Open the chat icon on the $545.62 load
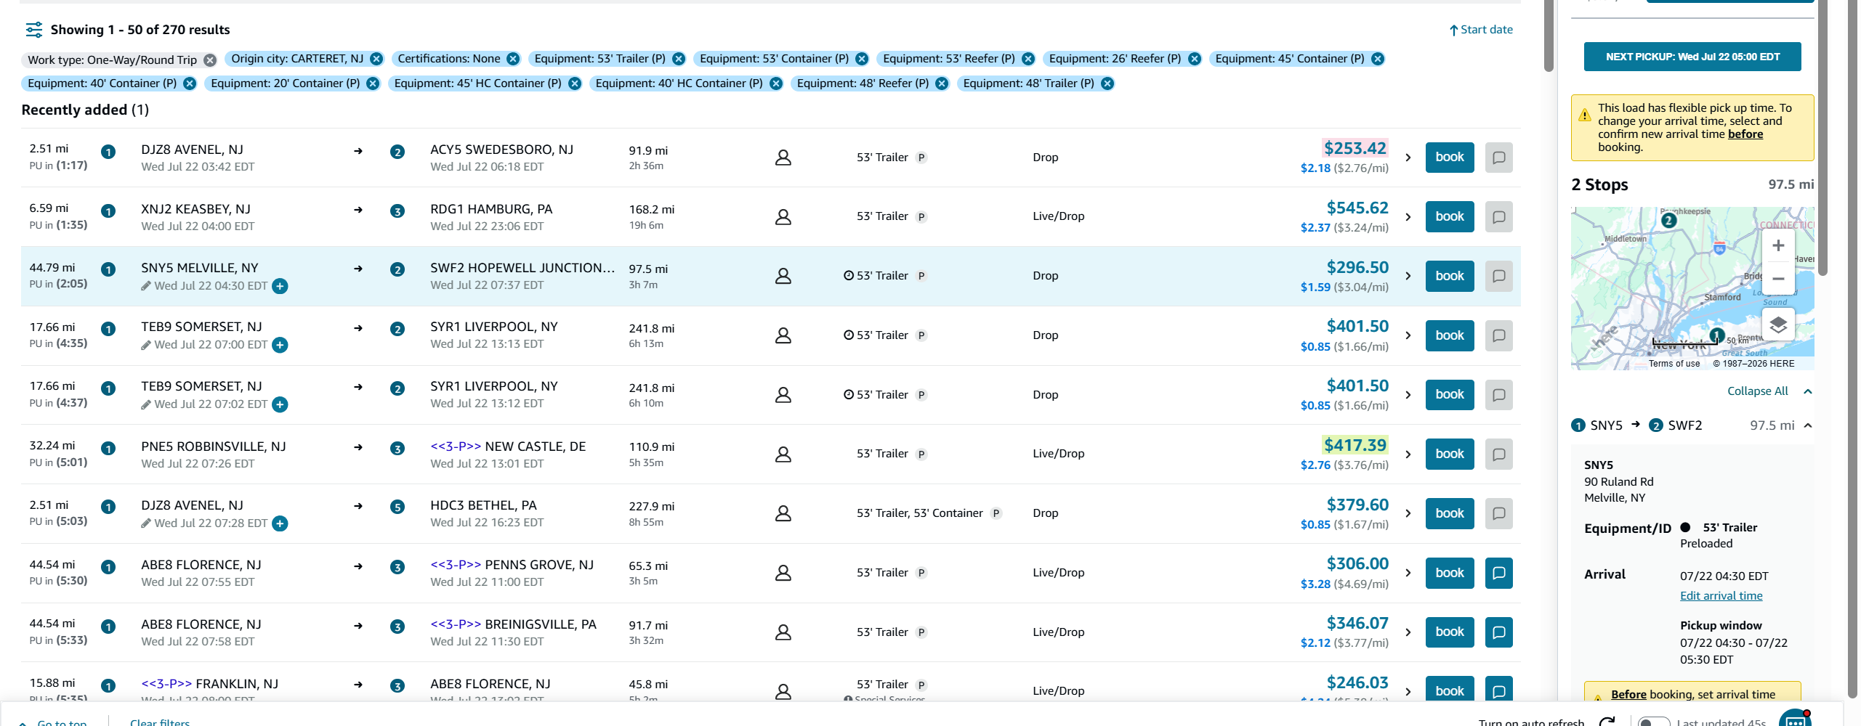This screenshot has width=1861, height=726. click(x=1498, y=217)
